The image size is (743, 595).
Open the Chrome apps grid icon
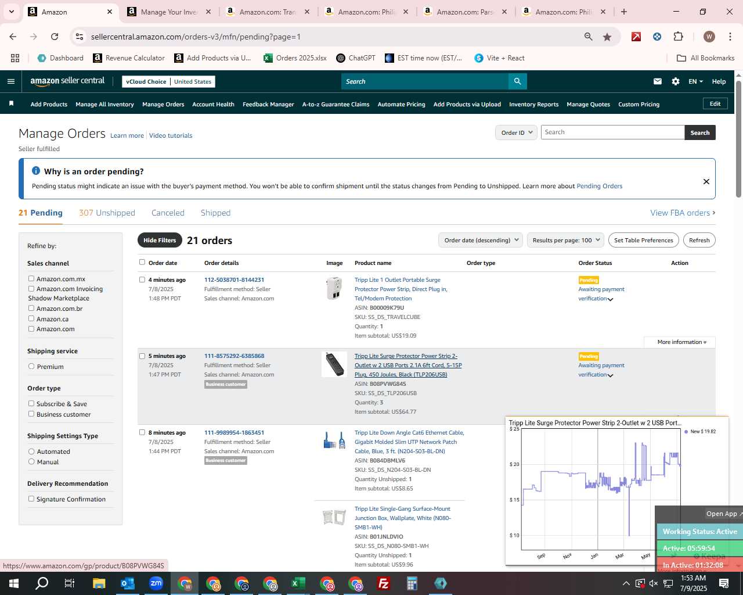tap(15, 58)
